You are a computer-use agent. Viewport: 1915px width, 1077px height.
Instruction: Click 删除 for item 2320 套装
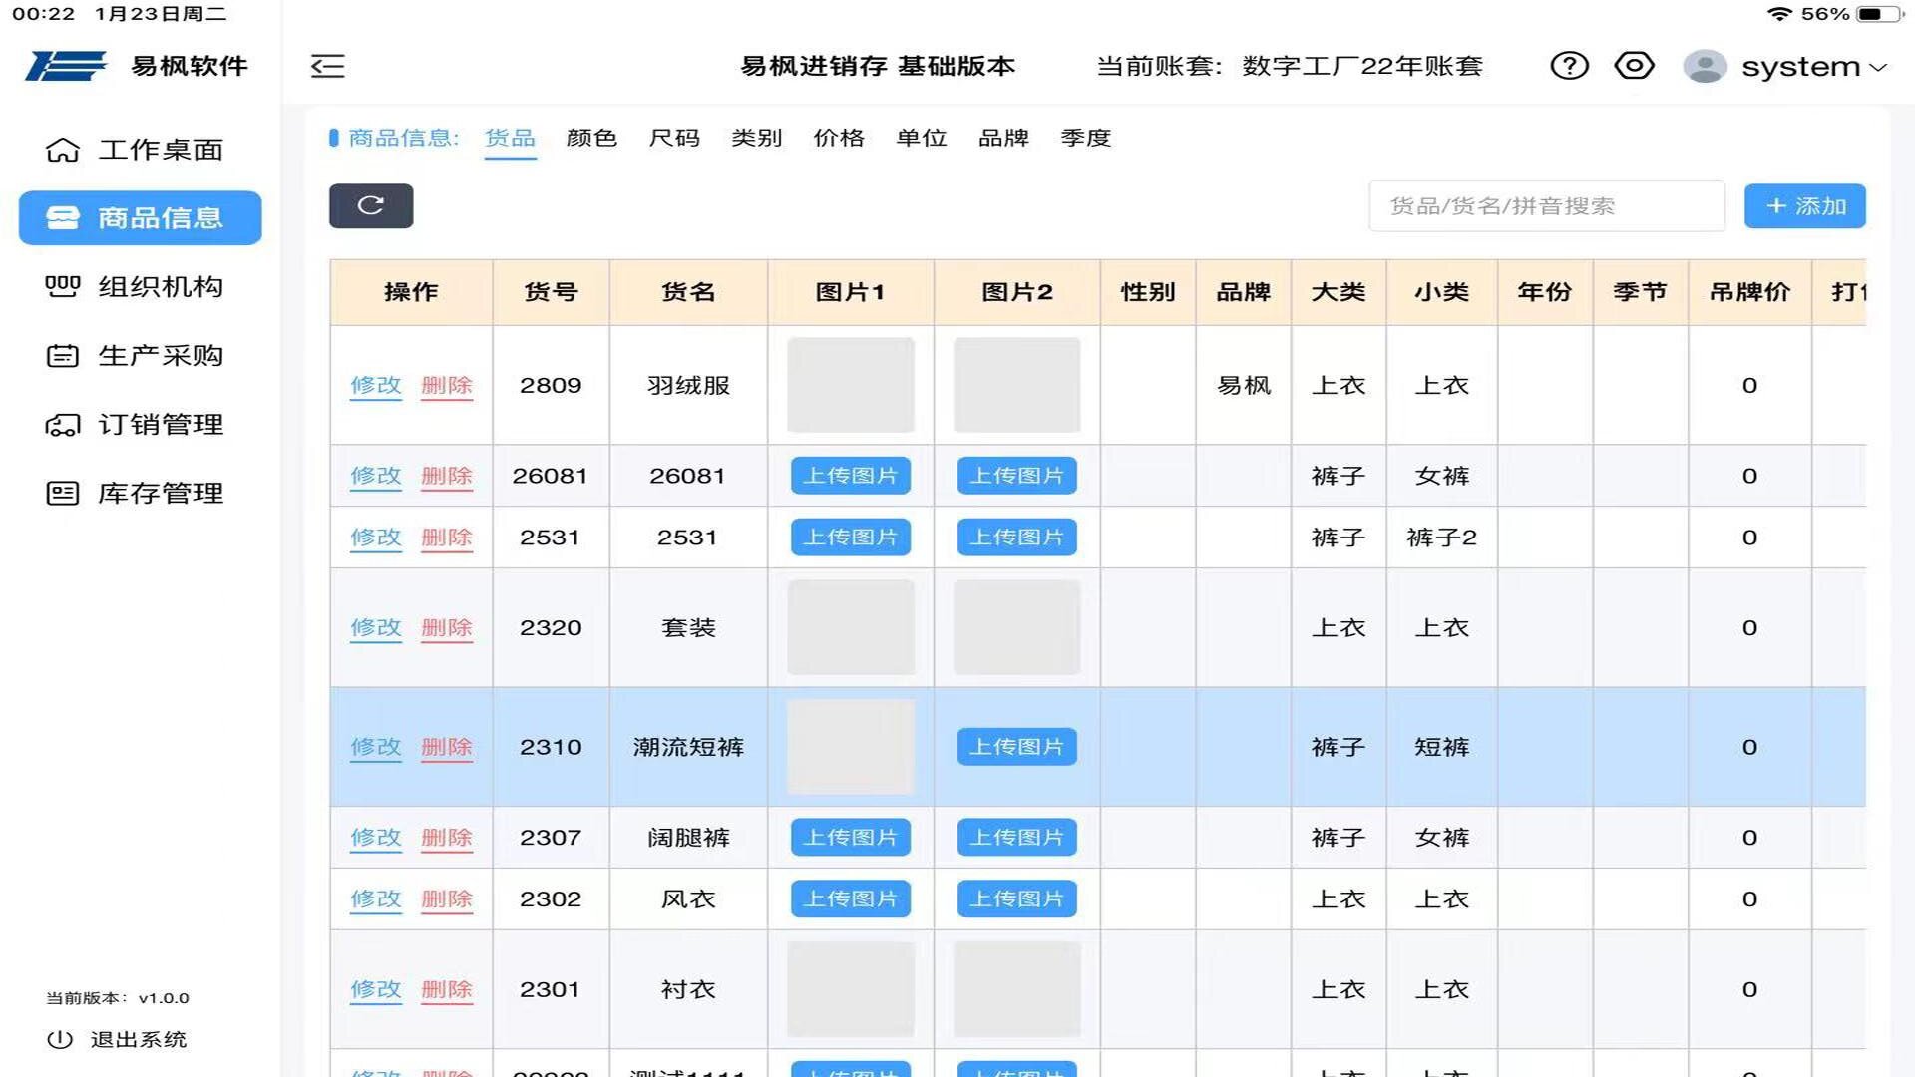click(446, 628)
